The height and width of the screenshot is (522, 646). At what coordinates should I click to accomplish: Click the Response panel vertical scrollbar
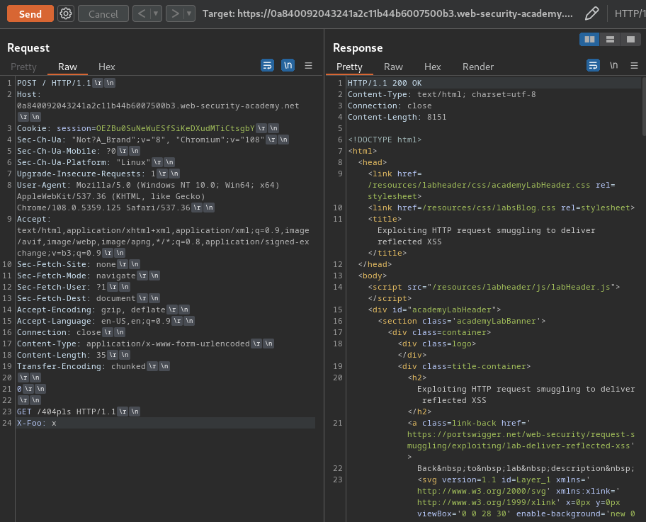coord(644,106)
